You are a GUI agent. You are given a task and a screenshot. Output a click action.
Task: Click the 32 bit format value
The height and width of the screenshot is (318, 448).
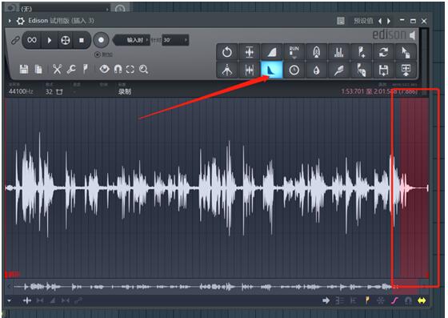49,91
